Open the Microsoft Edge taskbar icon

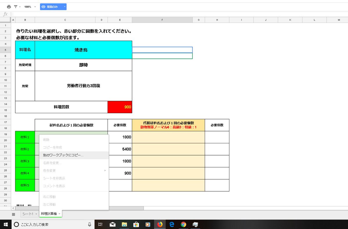171,224
